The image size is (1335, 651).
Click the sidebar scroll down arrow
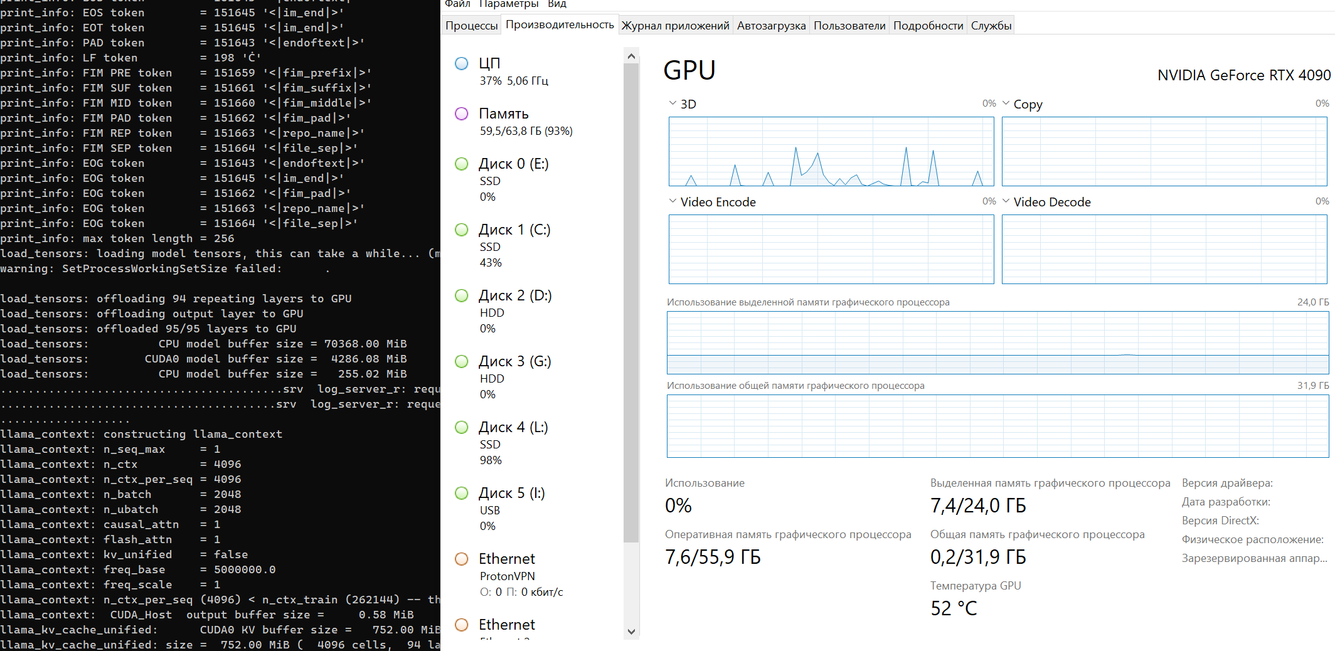[632, 632]
